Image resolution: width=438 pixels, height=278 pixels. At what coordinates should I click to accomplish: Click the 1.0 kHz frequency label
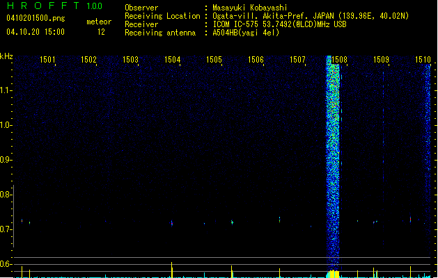[6, 125]
